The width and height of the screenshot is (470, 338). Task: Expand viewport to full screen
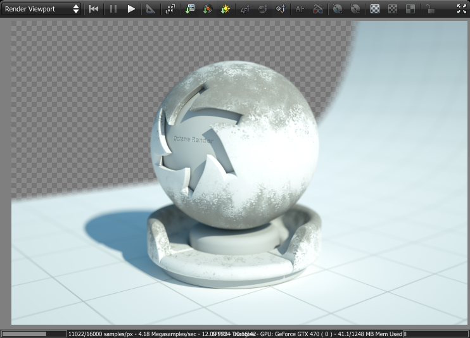click(462, 9)
